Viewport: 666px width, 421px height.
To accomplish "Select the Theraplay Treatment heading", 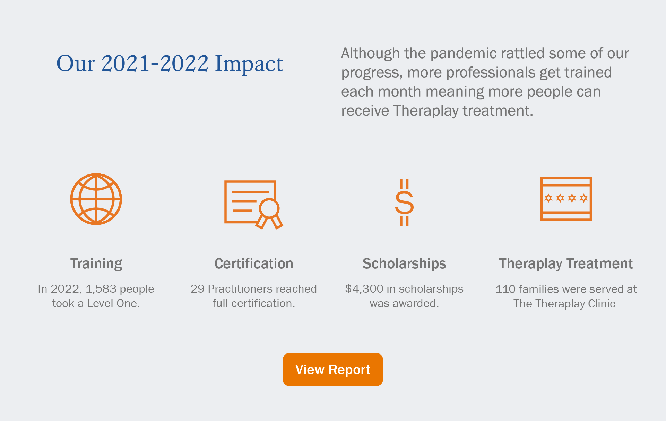I will click(x=566, y=264).
